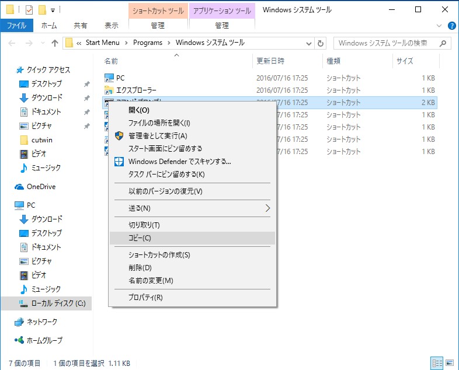Click the cutwin folder icon

tap(24, 140)
